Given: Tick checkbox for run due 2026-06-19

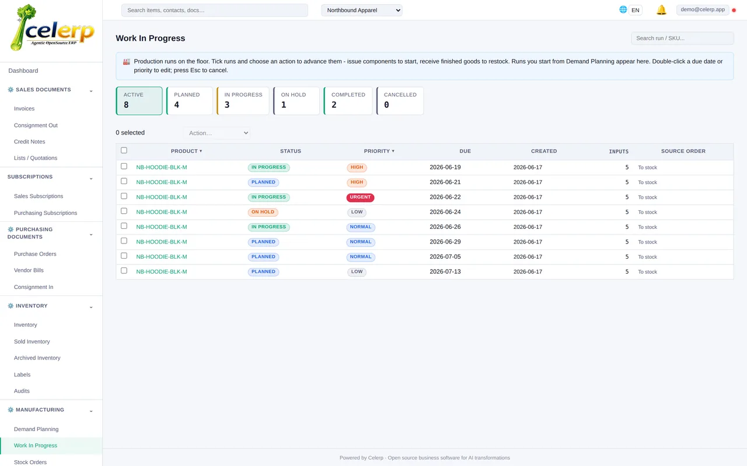Looking at the screenshot, I should point(124,167).
